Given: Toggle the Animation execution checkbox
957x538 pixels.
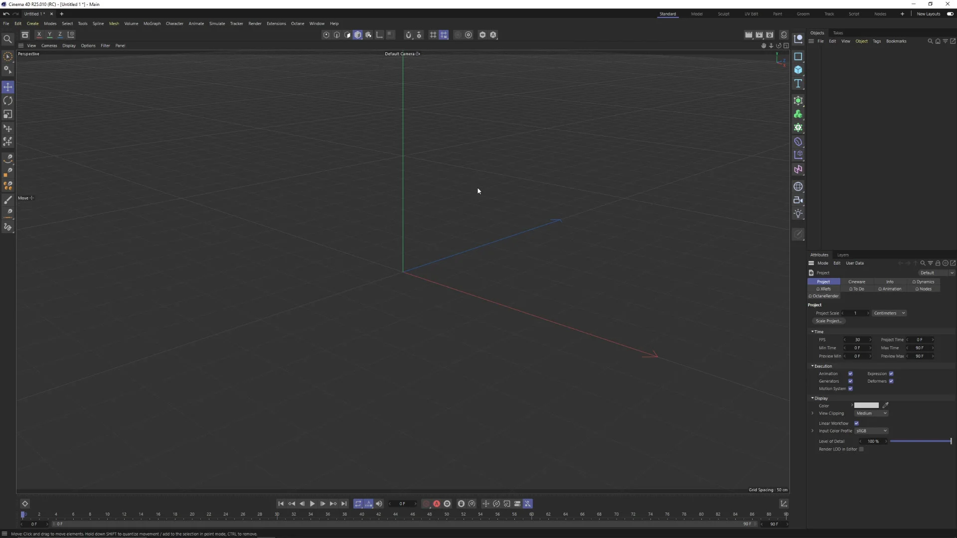Looking at the screenshot, I should (x=850, y=374).
